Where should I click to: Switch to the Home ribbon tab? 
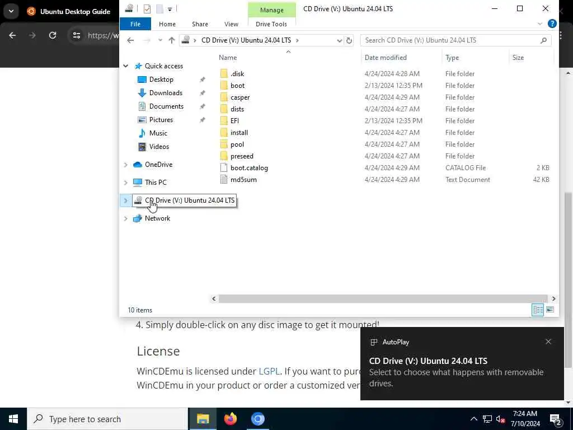coord(167,24)
